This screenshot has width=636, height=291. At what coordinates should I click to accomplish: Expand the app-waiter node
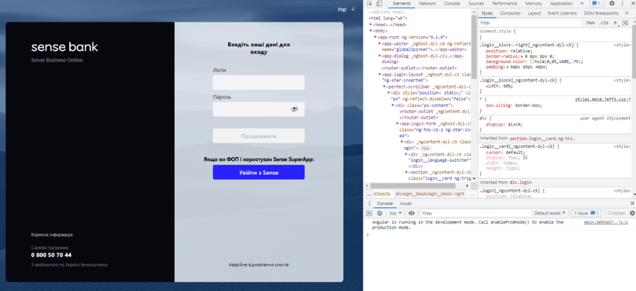pyautogui.click(x=379, y=43)
